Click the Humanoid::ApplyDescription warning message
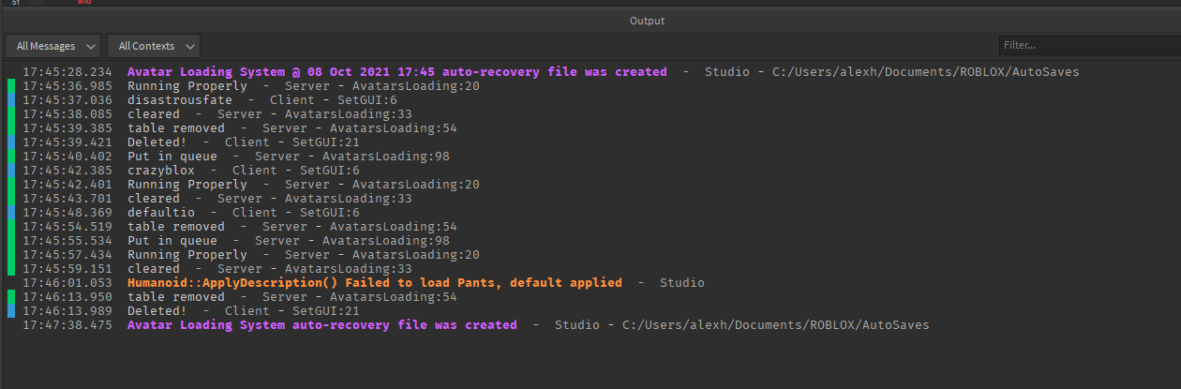 point(375,283)
